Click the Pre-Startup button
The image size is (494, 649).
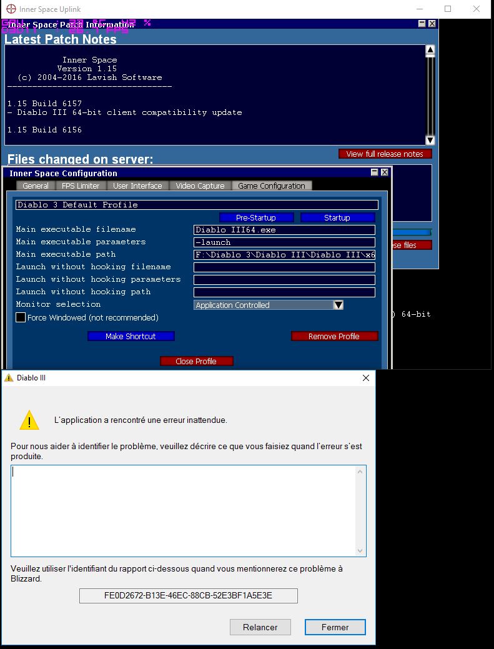[x=256, y=218]
